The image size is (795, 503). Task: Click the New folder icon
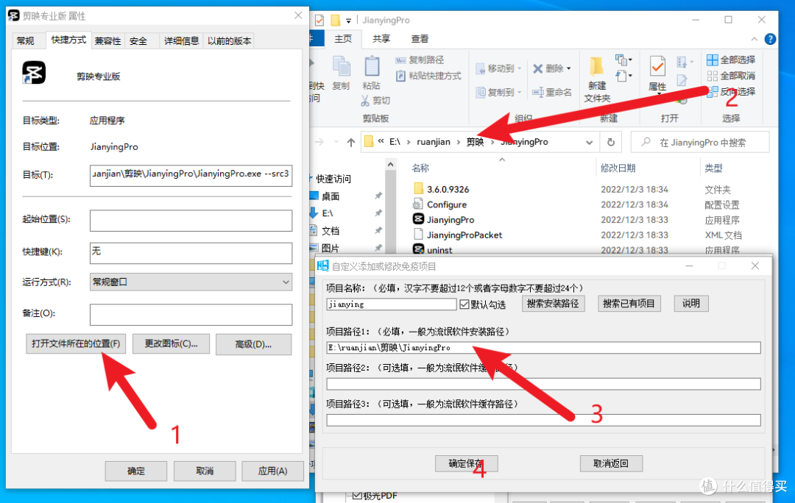597,68
